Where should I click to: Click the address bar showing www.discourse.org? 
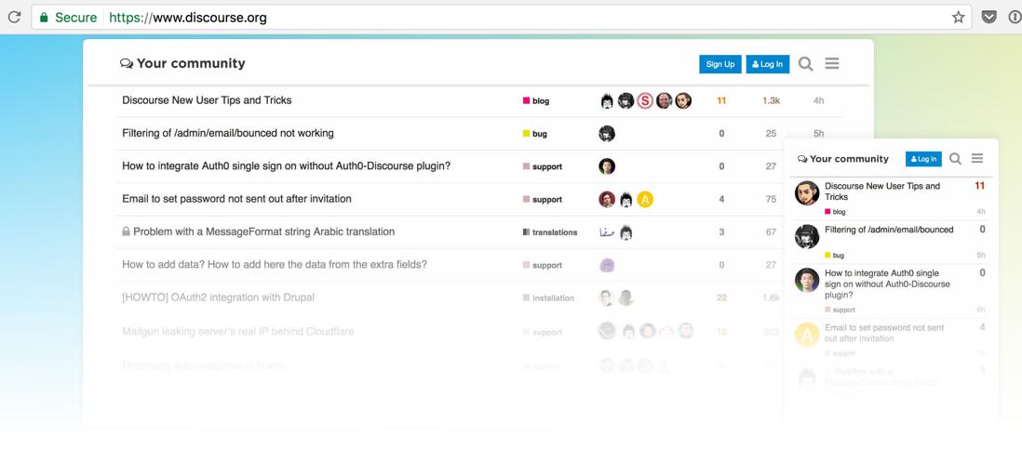tap(501, 18)
